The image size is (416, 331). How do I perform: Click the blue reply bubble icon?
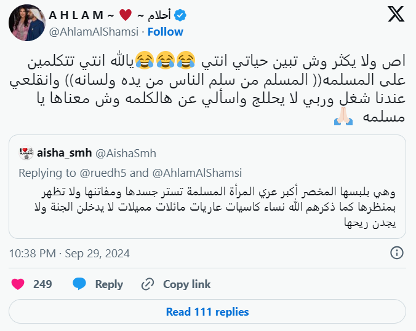[x=79, y=284]
